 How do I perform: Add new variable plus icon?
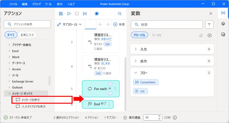tap(210, 35)
